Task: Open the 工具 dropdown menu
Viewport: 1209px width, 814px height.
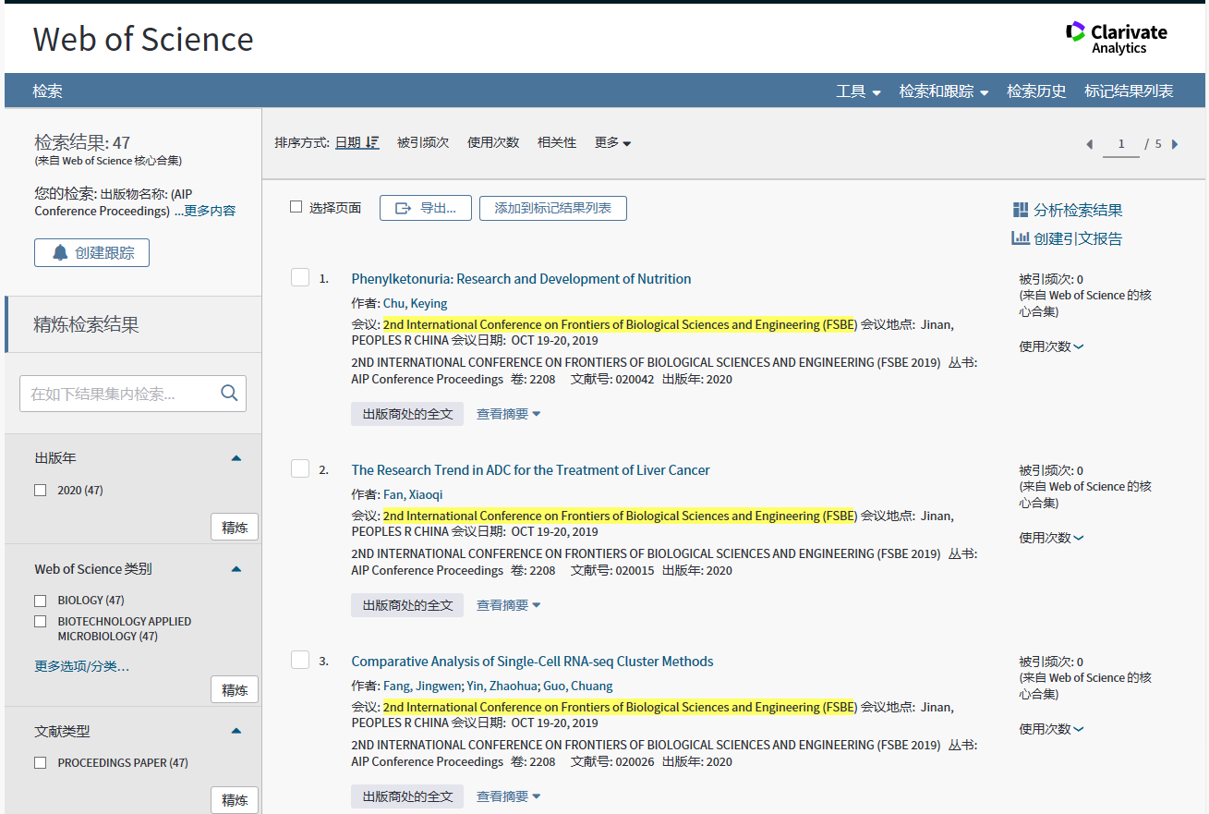Action: [858, 91]
